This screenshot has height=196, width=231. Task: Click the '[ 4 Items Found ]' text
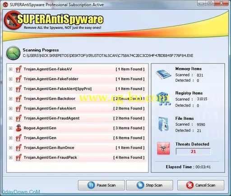coord(129,157)
